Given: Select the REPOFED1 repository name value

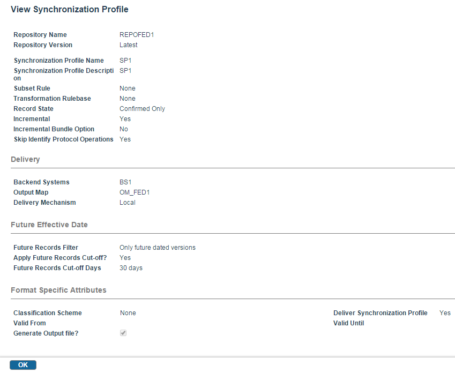Looking at the screenshot, I should [137, 35].
